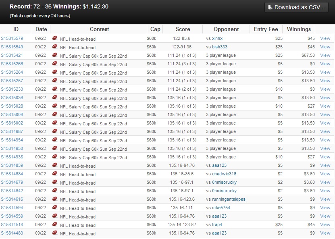Click football icon in row S15814518
Screen dimensions: 335x239
pos(55,224)
